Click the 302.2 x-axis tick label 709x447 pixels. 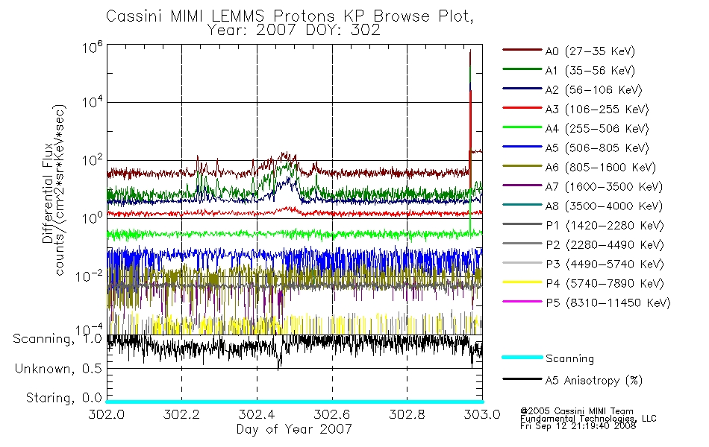[x=182, y=414]
